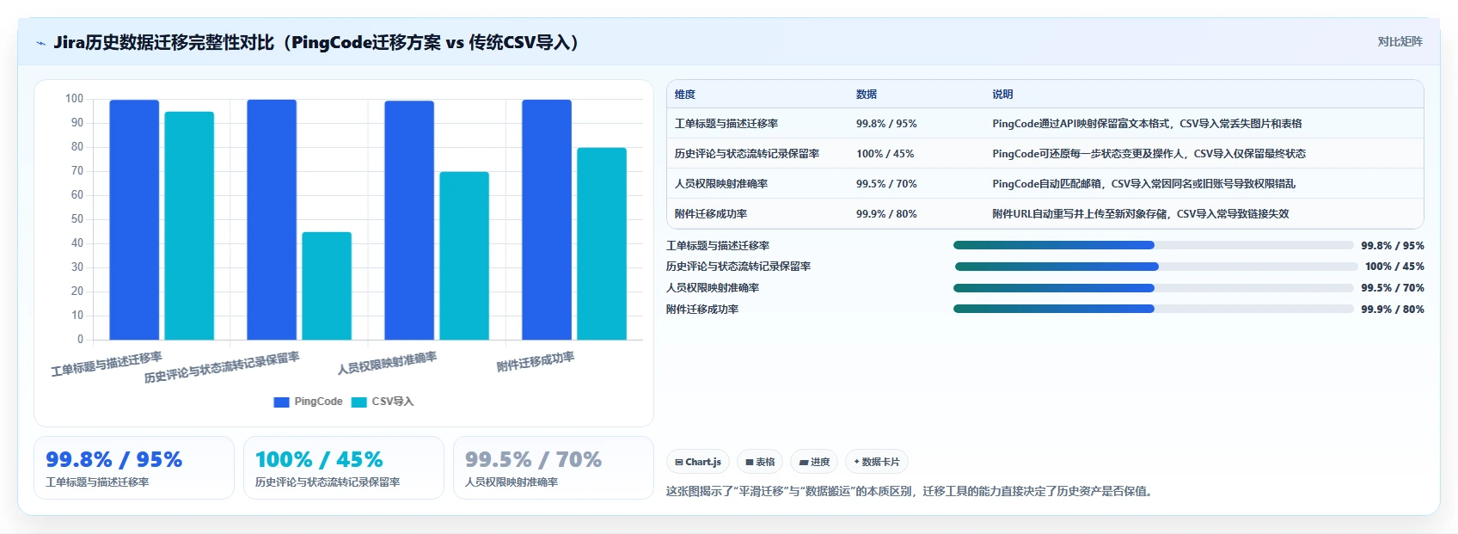Screen dimensions: 1458x534
Task: Click the y-axis tick label 100
Action: 75,99
